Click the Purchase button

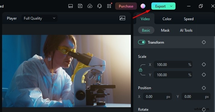point(126,6)
